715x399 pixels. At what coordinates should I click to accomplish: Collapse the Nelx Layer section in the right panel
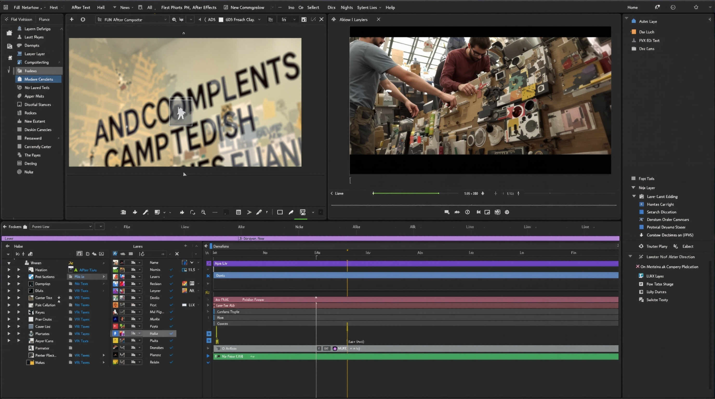(633, 188)
